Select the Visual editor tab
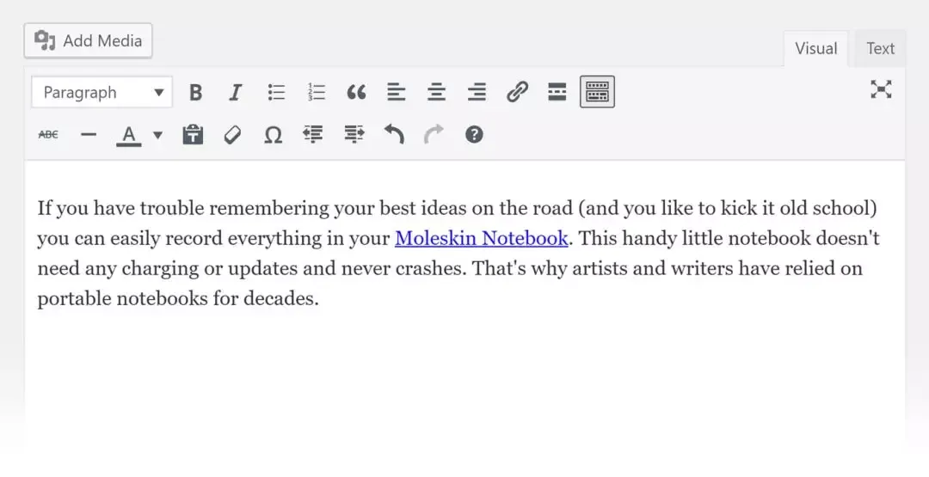Image resolution: width=929 pixels, height=477 pixels. [x=815, y=49]
